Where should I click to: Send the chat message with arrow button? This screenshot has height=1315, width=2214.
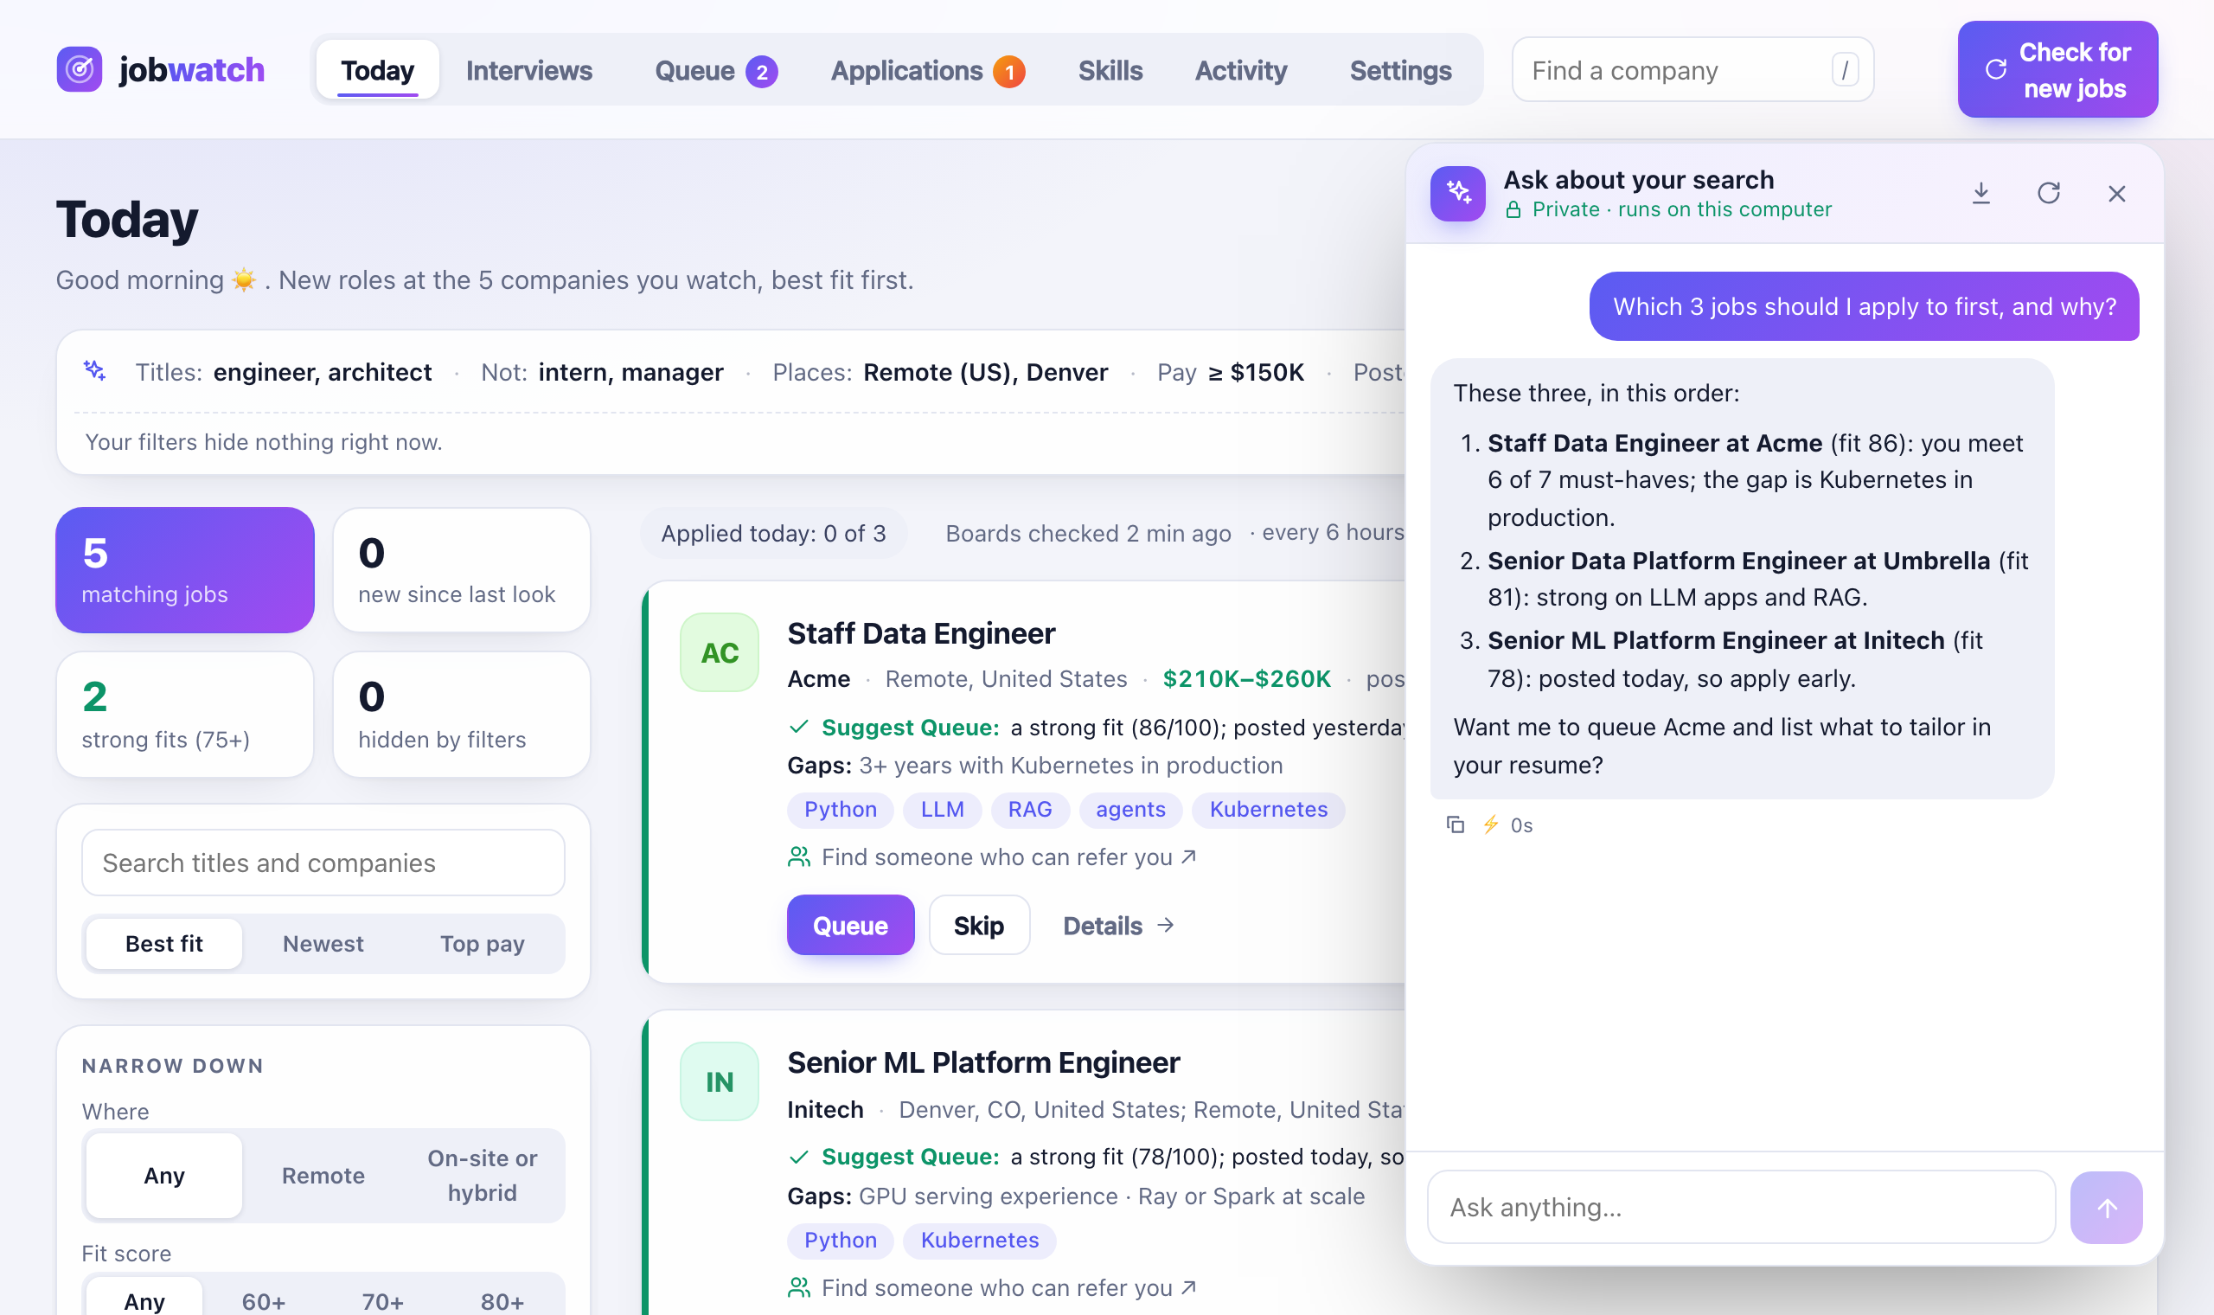pyautogui.click(x=2106, y=1207)
